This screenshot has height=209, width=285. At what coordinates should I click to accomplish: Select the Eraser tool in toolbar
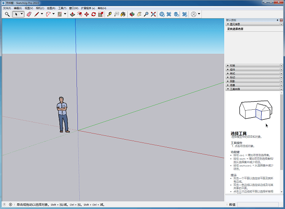28,14
